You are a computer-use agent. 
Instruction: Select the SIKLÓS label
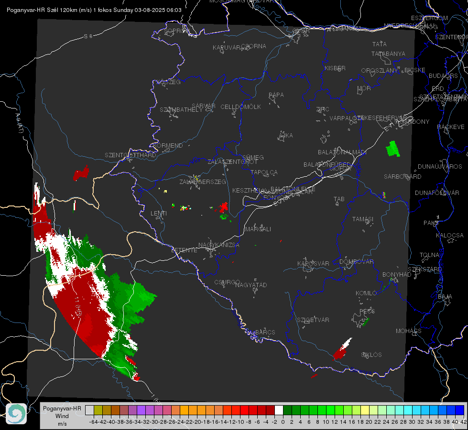point(371,355)
